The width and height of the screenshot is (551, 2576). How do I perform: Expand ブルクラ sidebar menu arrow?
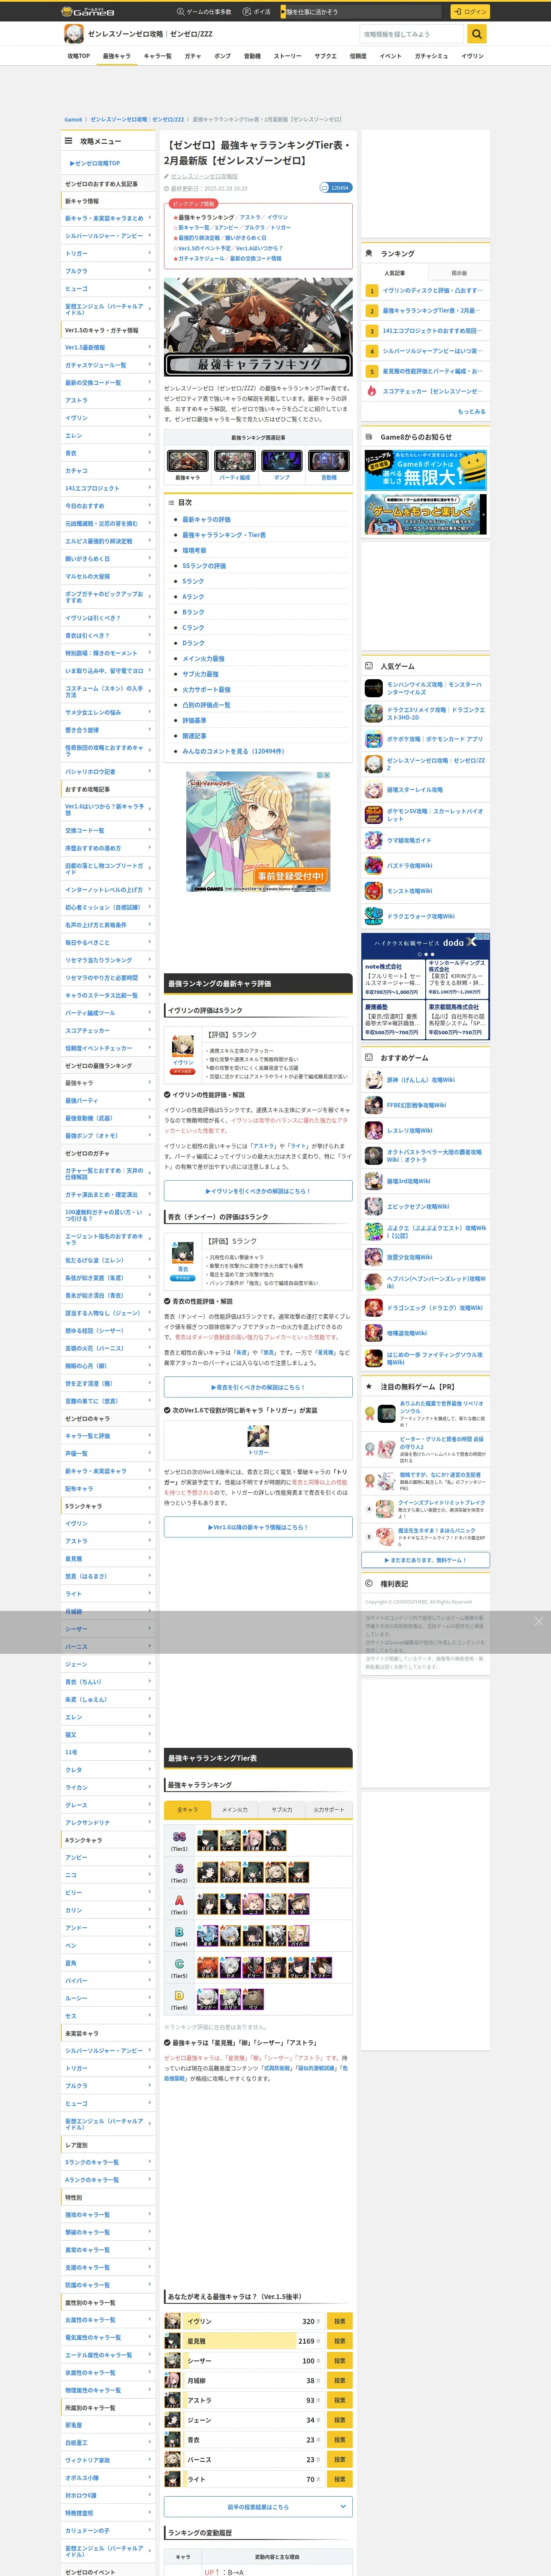150,270
